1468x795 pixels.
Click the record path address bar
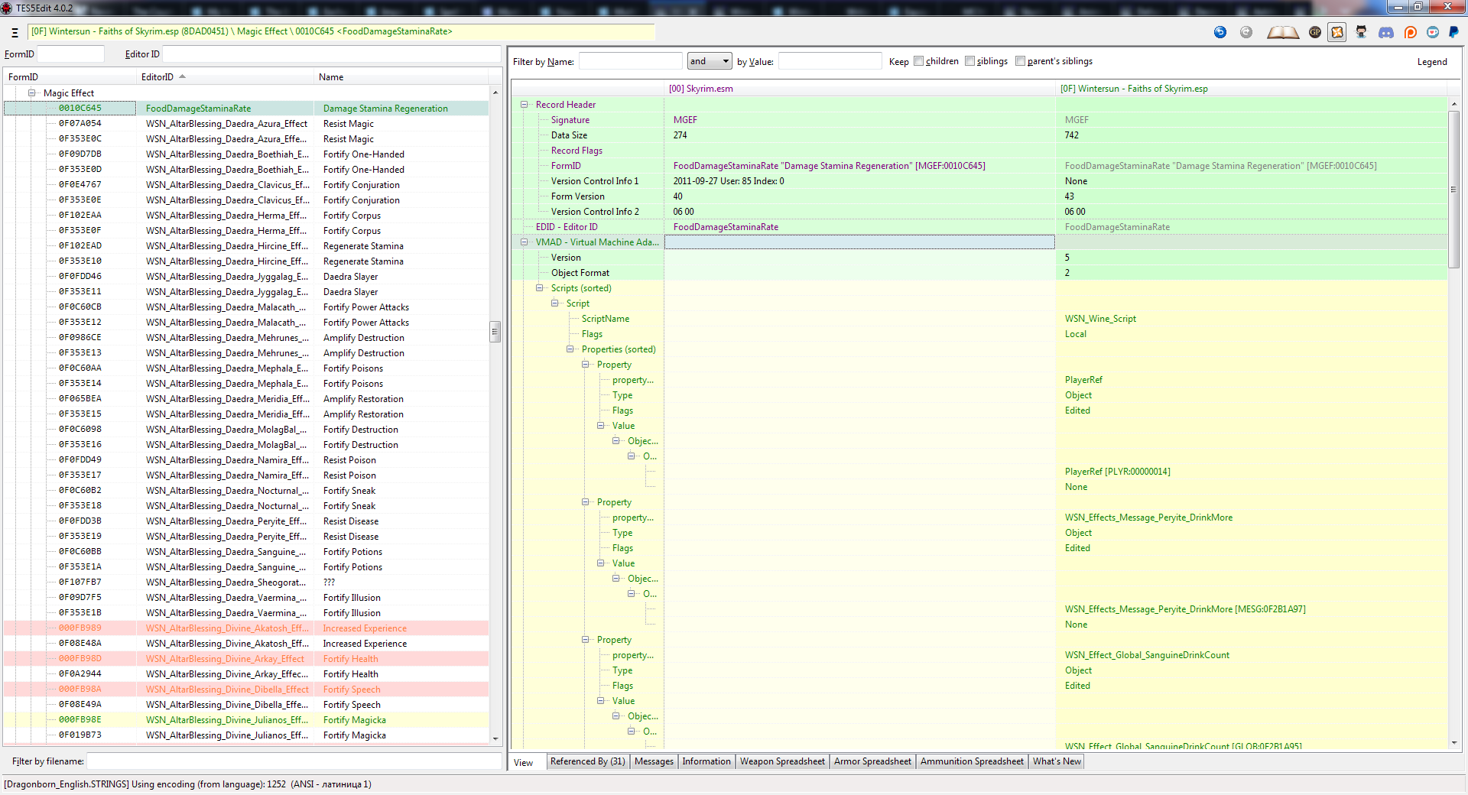tap(341, 31)
